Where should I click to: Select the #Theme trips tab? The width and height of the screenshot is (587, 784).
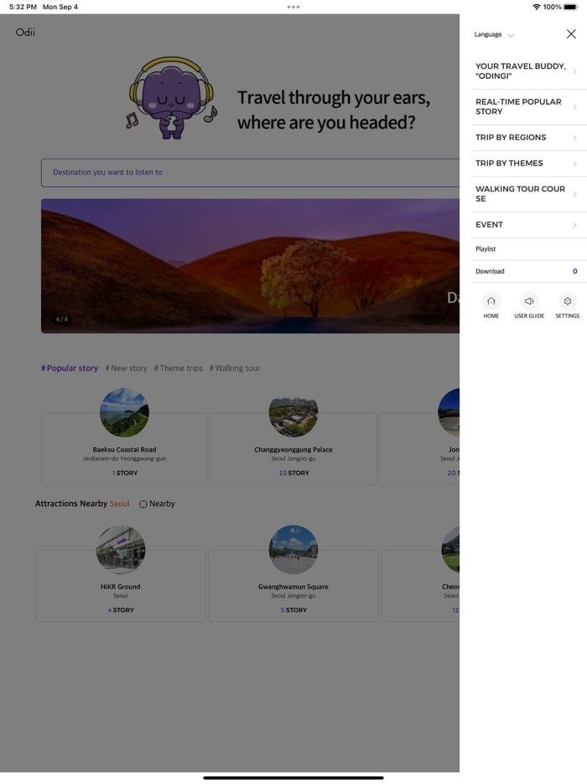click(x=179, y=368)
